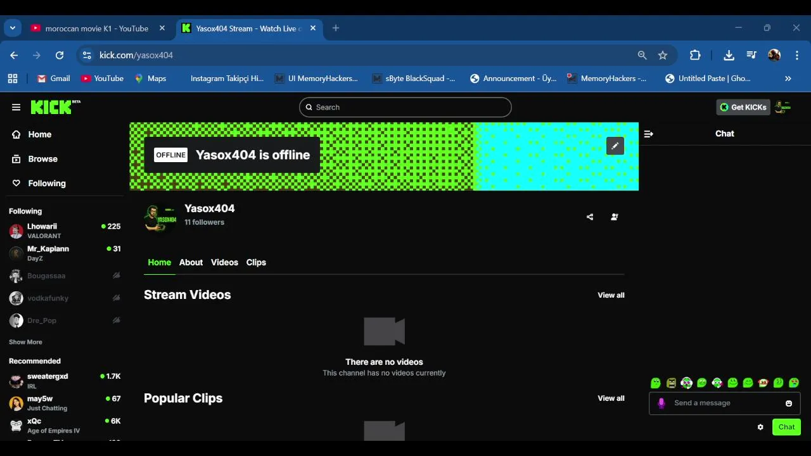The width and height of the screenshot is (811, 456).
Task: Open the Chrome profile avatar
Action: [774, 55]
